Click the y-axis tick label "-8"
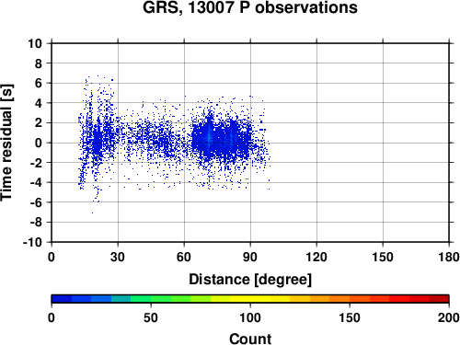 [36, 223]
